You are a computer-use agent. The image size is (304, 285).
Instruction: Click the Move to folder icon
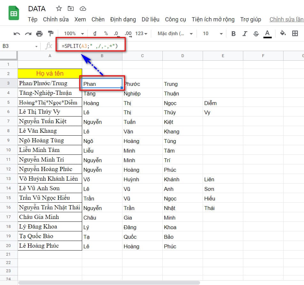71,9
